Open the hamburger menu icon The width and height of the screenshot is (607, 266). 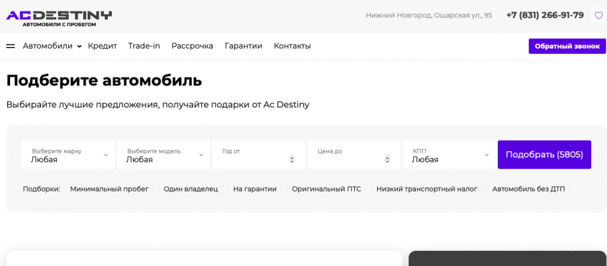11,46
